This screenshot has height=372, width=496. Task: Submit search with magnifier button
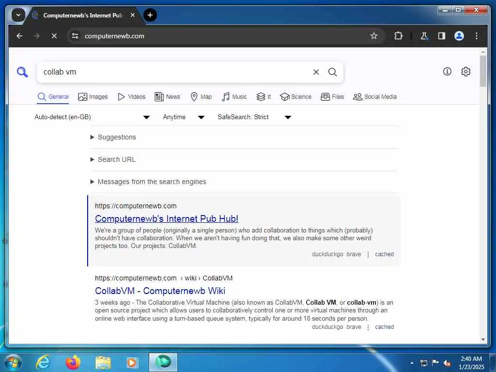pos(332,72)
